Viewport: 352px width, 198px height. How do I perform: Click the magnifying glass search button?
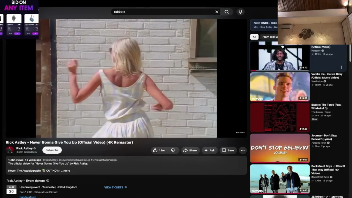227,12
